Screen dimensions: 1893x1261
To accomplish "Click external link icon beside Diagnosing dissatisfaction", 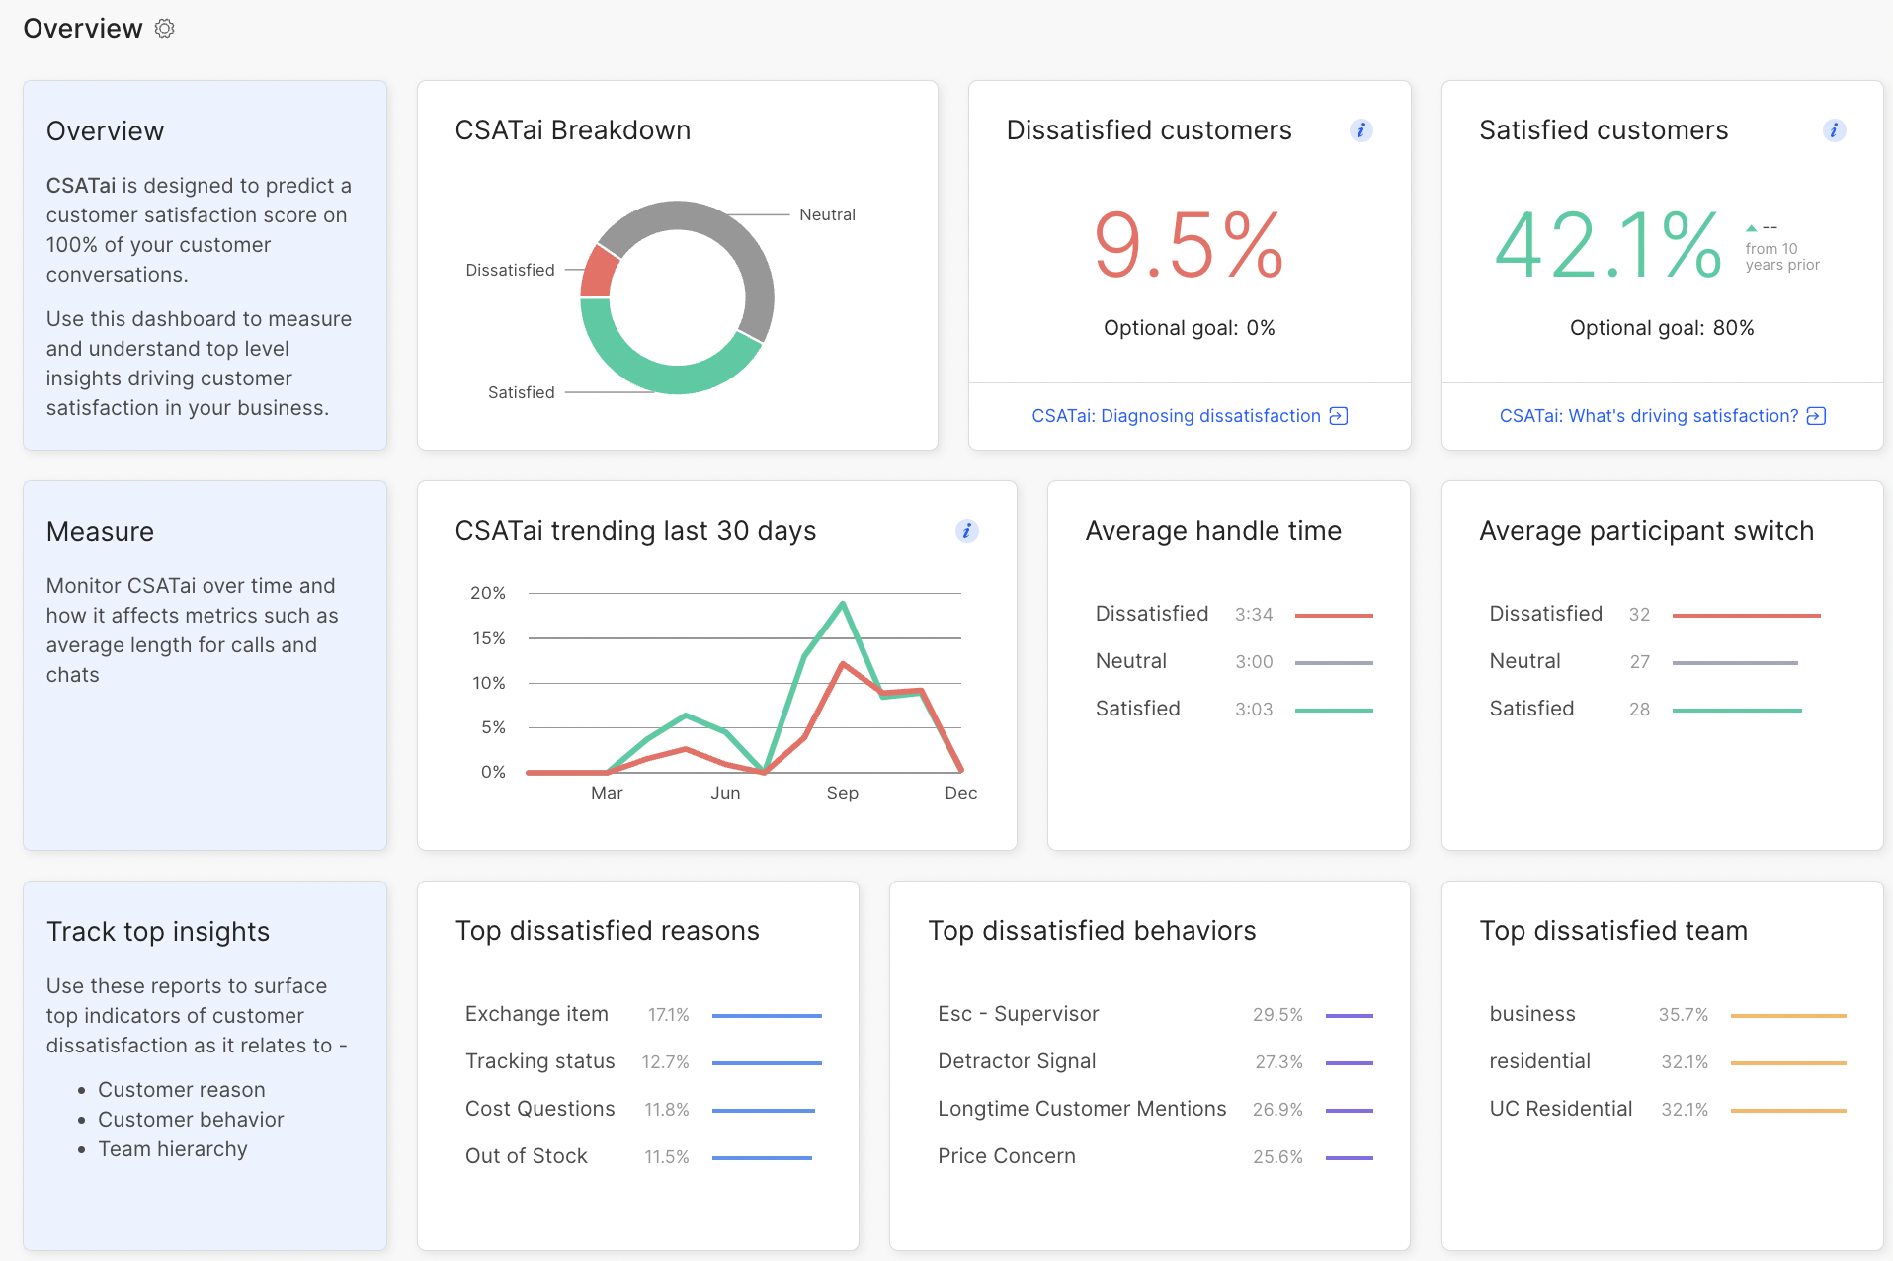I will tap(1339, 416).
